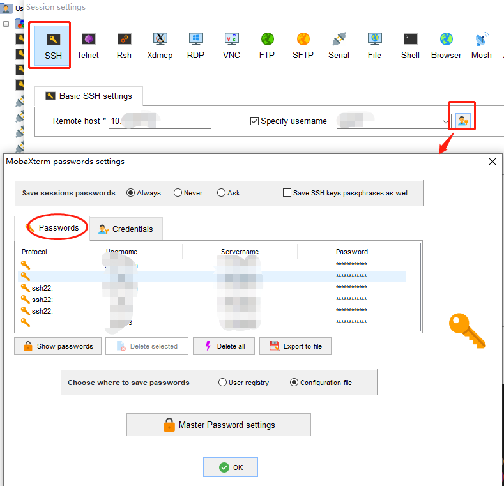The image size is (504, 486).
Task: Choose the File session type
Action: click(x=374, y=45)
